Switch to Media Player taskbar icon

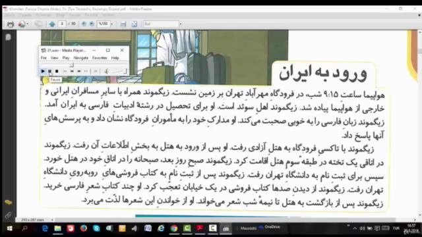(x=226, y=228)
